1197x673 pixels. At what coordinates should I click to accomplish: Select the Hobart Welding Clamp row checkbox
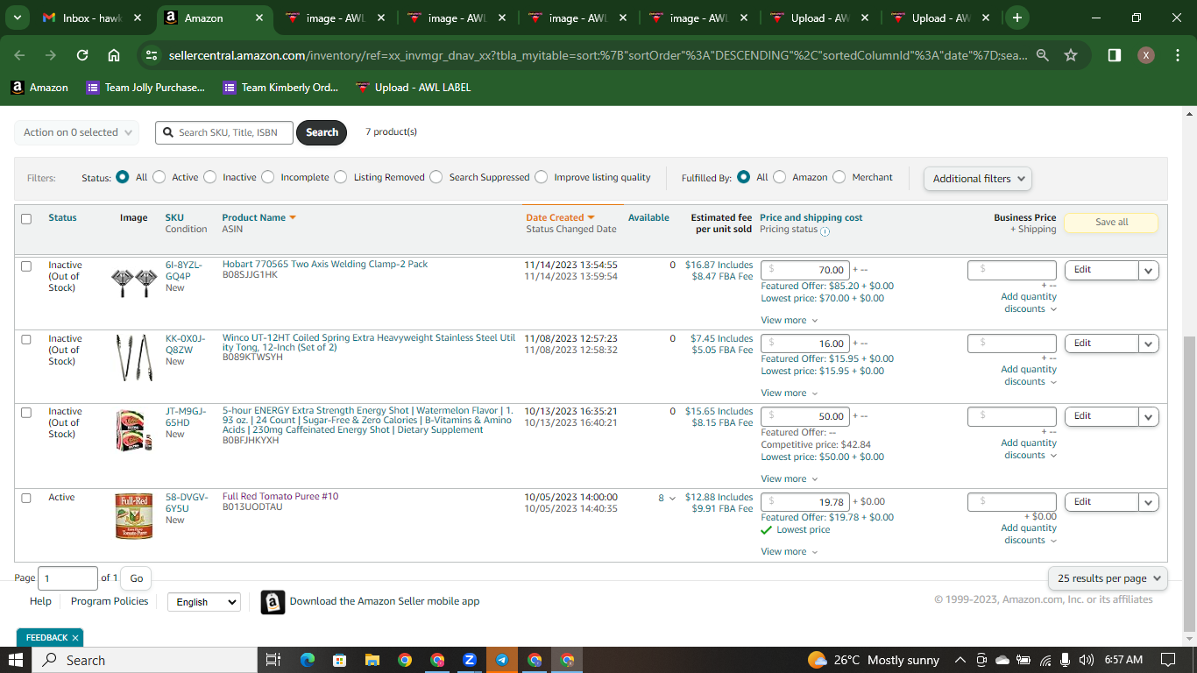click(26, 266)
